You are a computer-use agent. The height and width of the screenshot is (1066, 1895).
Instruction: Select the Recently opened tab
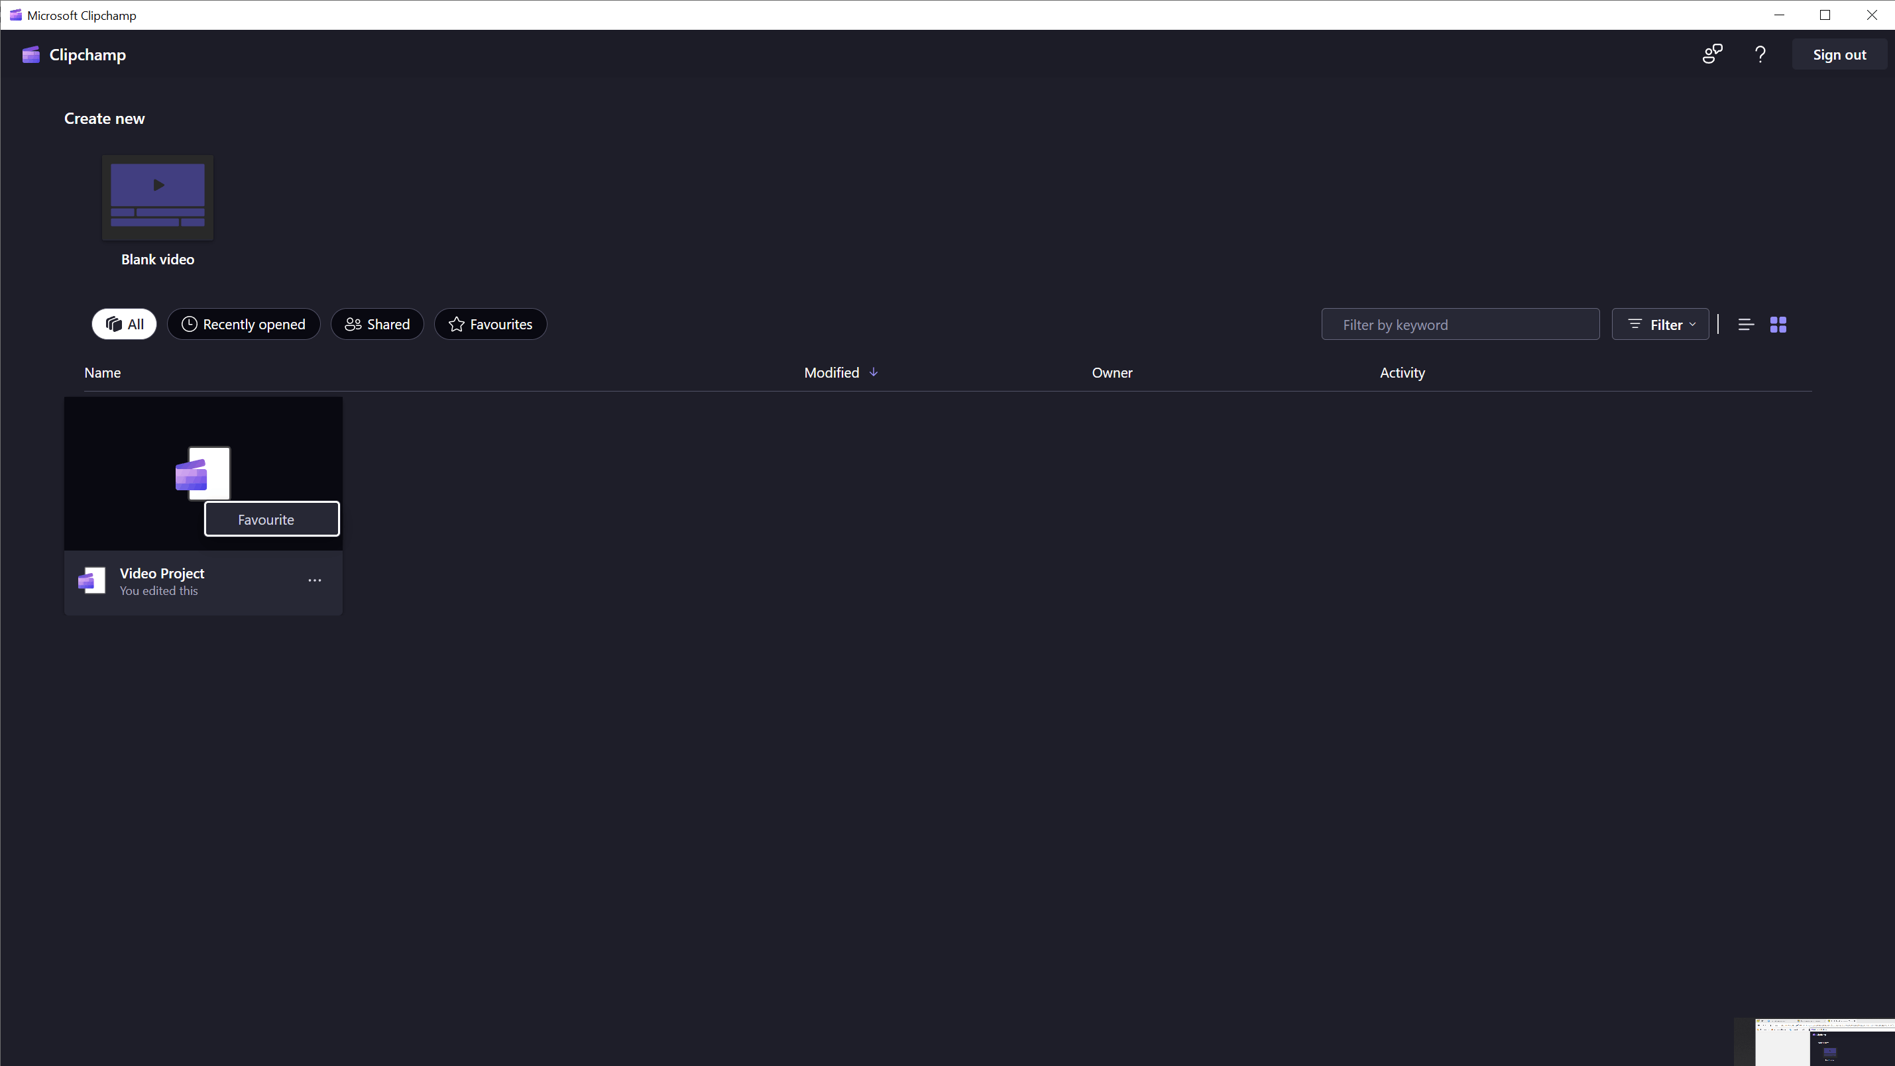click(x=243, y=324)
